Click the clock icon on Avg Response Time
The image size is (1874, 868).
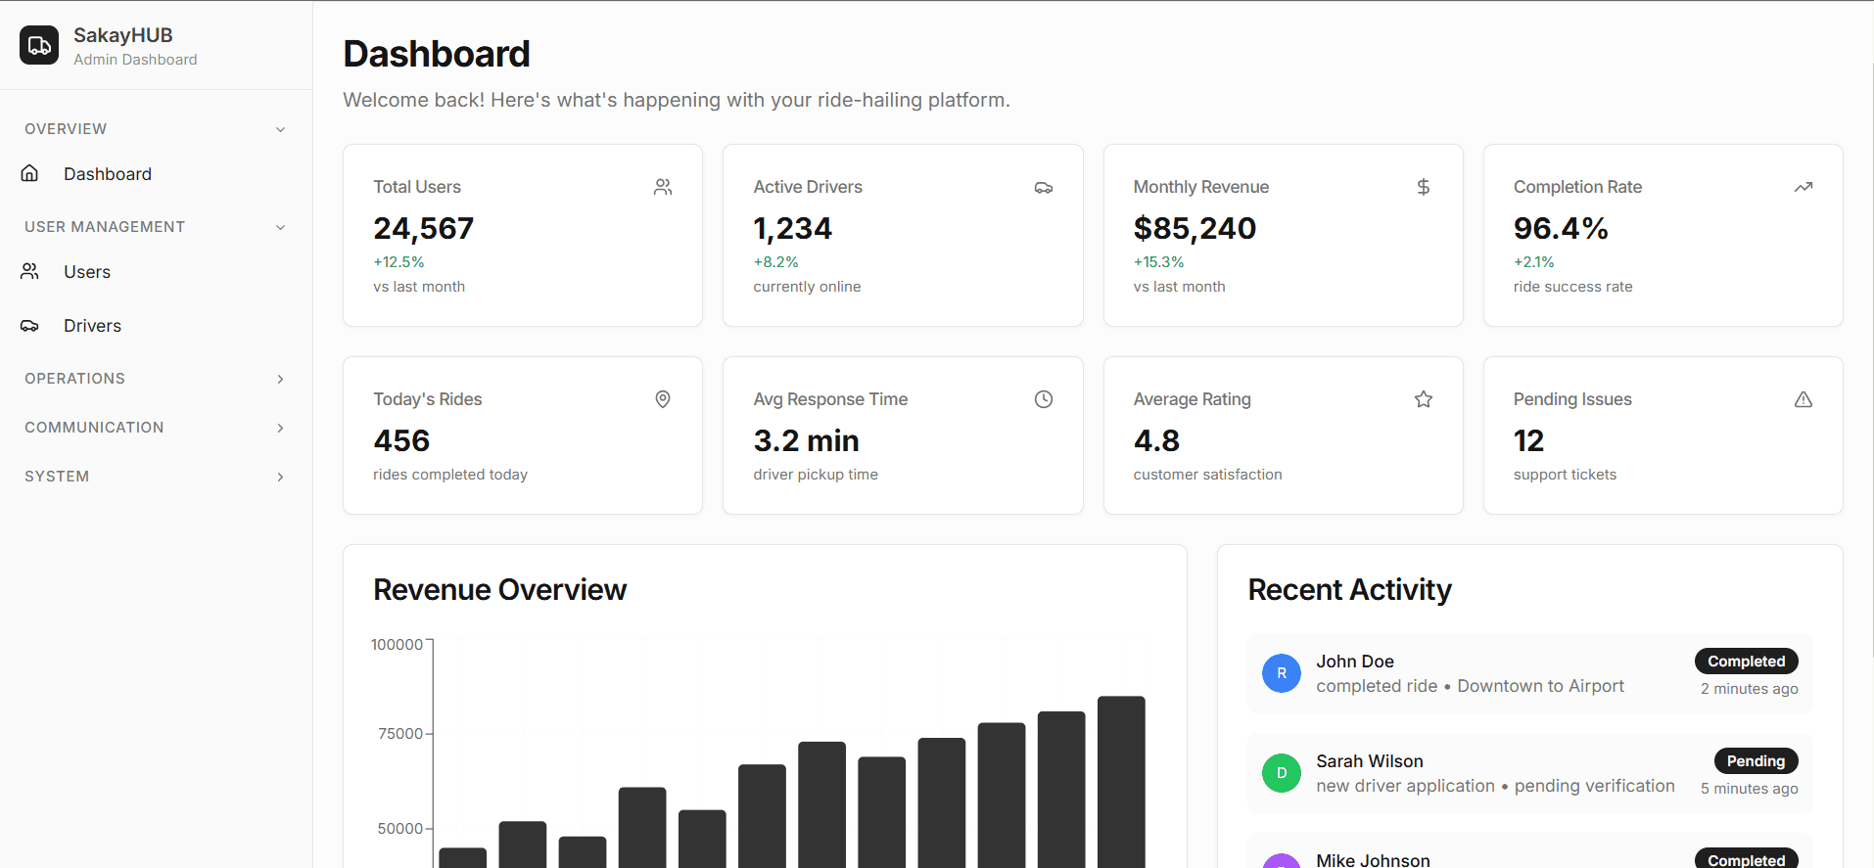tap(1044, 399)
